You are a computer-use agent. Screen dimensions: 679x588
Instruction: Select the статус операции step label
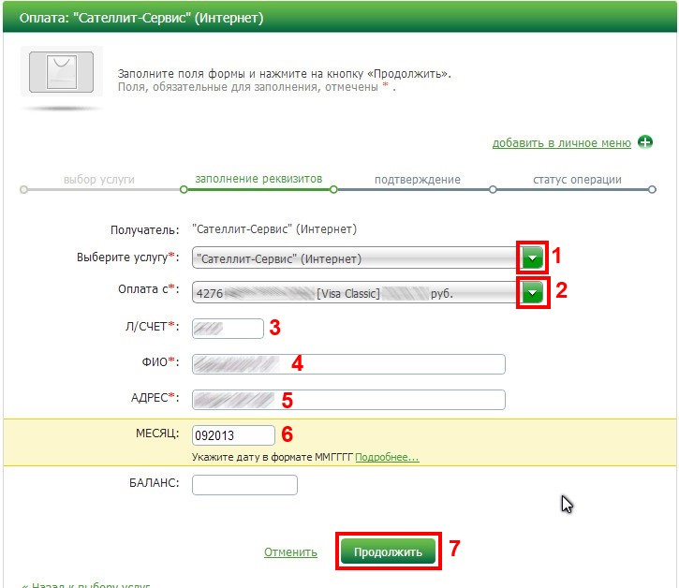[x=577, y=179]
